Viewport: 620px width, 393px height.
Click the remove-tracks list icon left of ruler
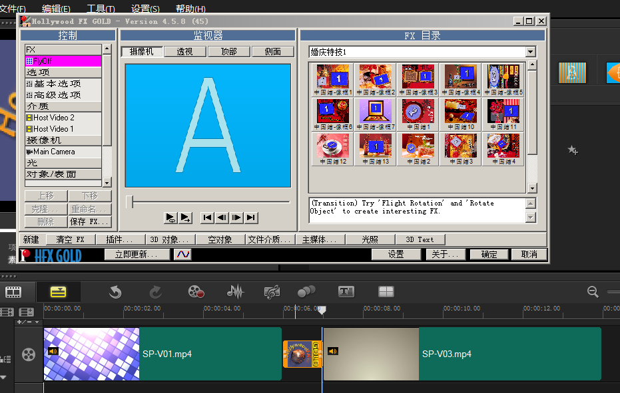click(7, 313)
